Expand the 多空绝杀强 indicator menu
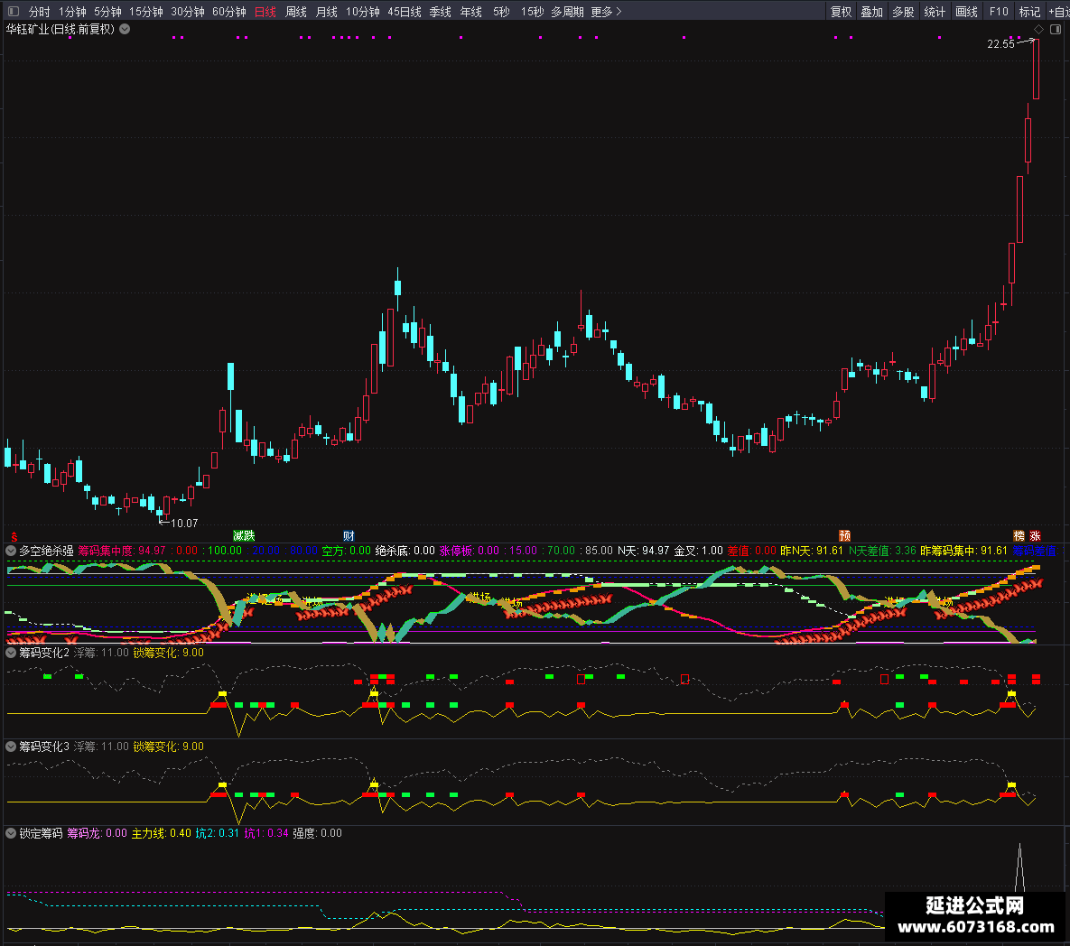 [11, 551]
